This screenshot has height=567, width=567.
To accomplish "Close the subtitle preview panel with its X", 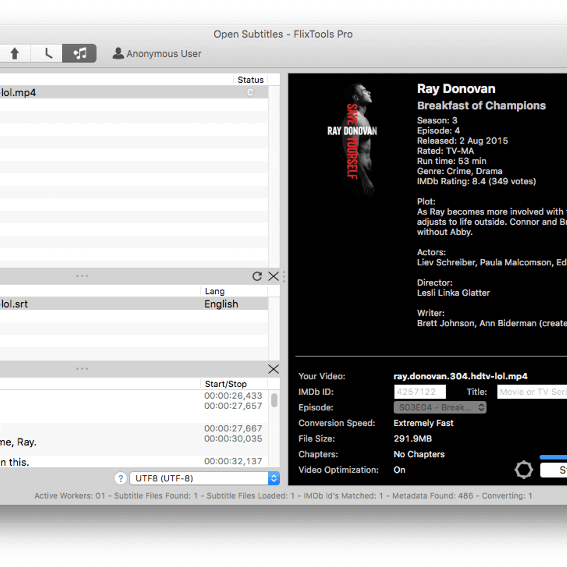I will pyautogui.click(x=274, y=369).
